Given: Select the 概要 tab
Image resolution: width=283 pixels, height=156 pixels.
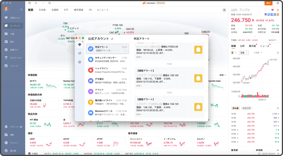Looking at the screenshot, I should pos(31,10).
